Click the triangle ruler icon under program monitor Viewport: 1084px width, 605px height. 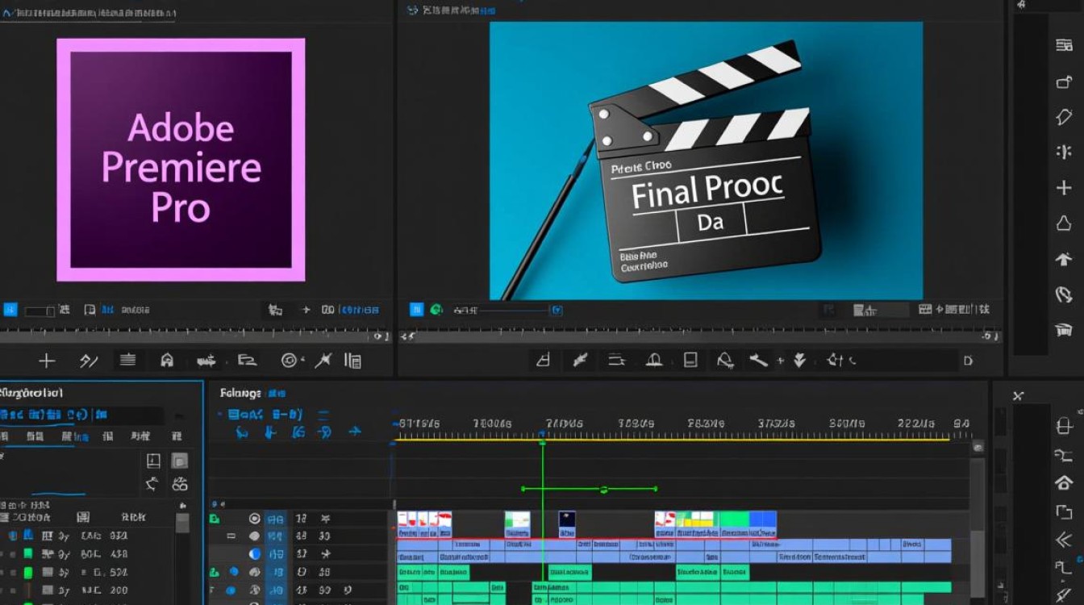[543, 360]
